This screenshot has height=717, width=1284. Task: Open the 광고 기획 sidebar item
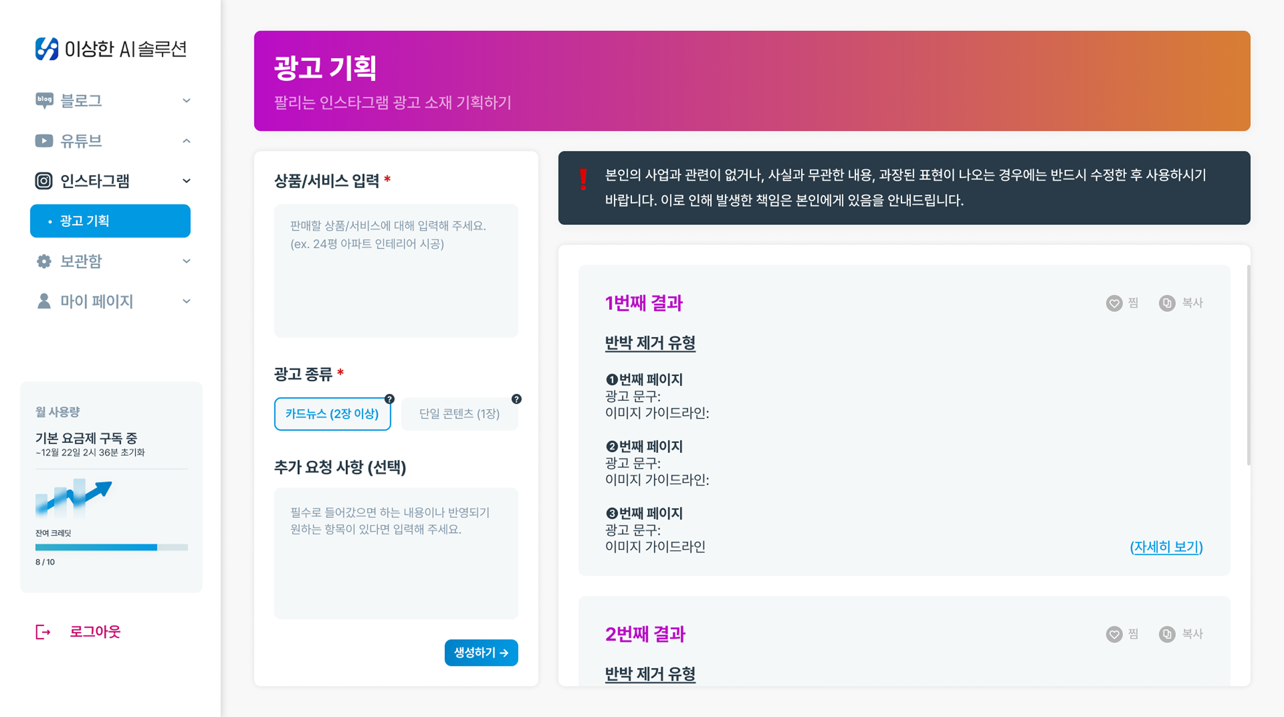pyautogui.click(x=110, y=220)
